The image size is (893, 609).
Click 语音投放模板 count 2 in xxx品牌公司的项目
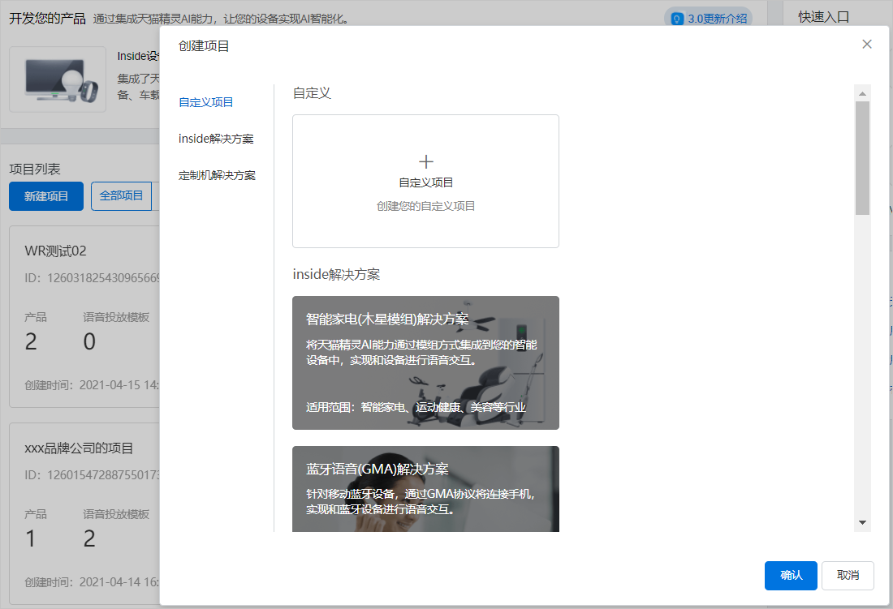point(89,538)
